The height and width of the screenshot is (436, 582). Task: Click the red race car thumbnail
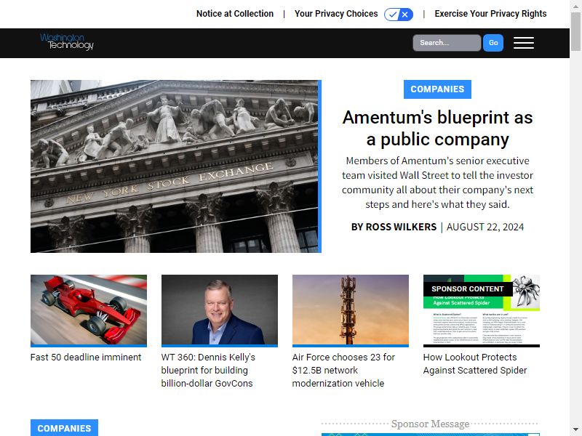click(89, 311)
